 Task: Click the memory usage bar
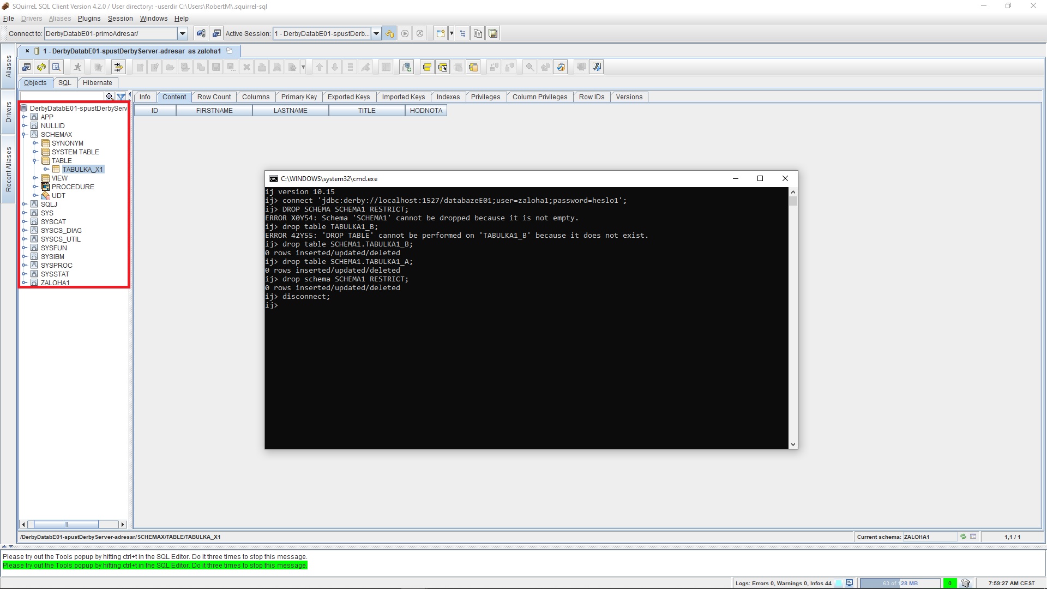click(900, 583)
